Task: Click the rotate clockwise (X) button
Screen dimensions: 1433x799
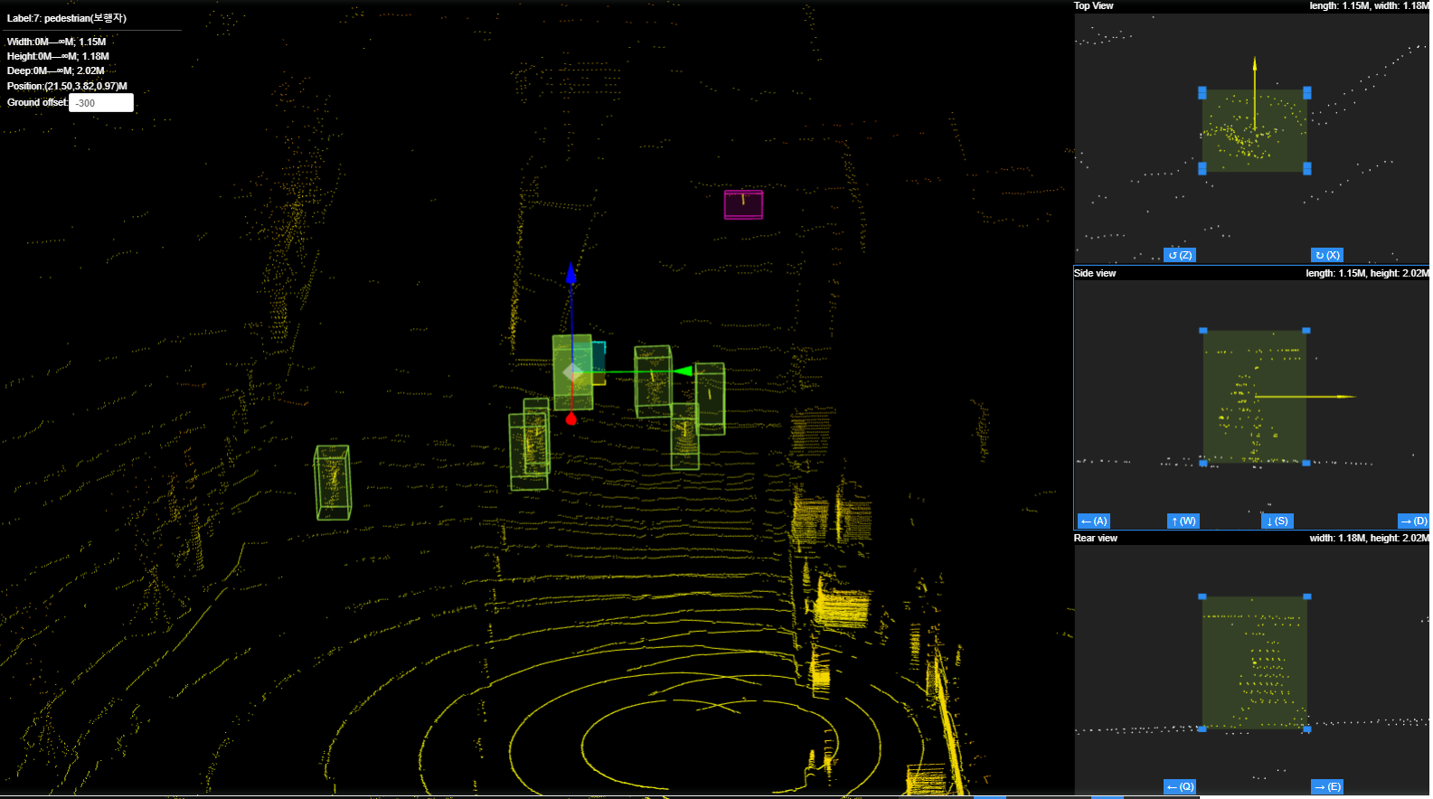Action: (1326, 255)
